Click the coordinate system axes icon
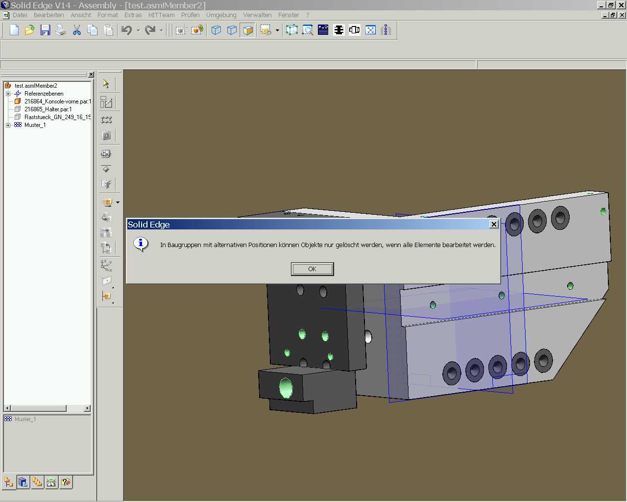The image size is (627, 502). 106,265
